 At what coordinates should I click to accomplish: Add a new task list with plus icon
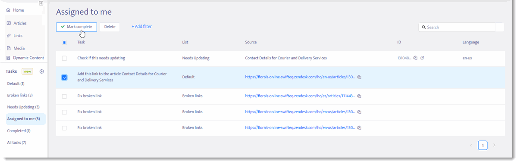tap(41, 71)
